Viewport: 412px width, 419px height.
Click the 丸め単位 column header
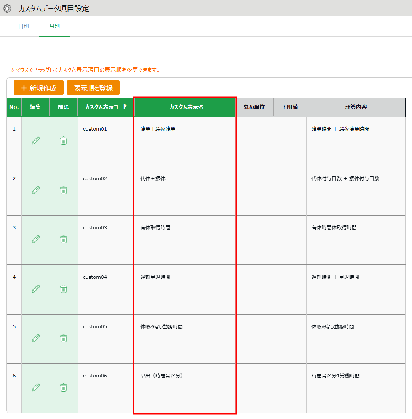pyautogui.click(x=254, y=107)
